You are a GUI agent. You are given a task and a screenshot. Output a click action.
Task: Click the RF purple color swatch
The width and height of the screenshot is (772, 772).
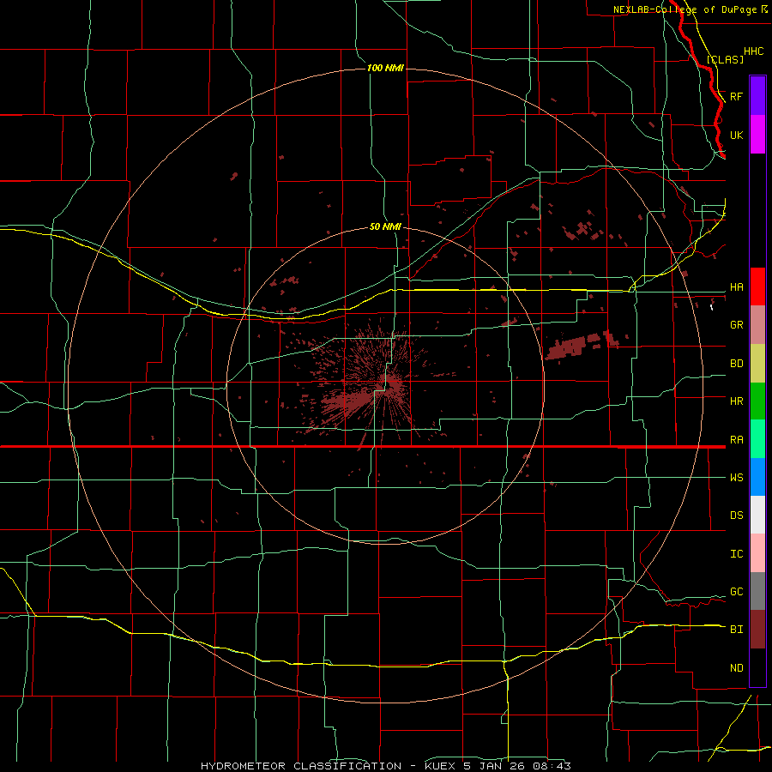pyautogui.click(x=757, y=96)
